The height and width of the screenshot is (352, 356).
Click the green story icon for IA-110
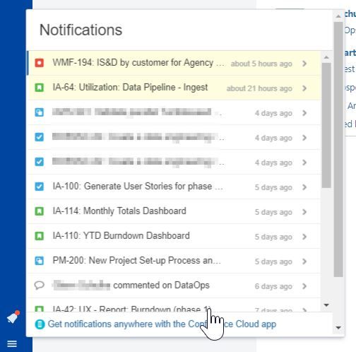coord(40,236)
